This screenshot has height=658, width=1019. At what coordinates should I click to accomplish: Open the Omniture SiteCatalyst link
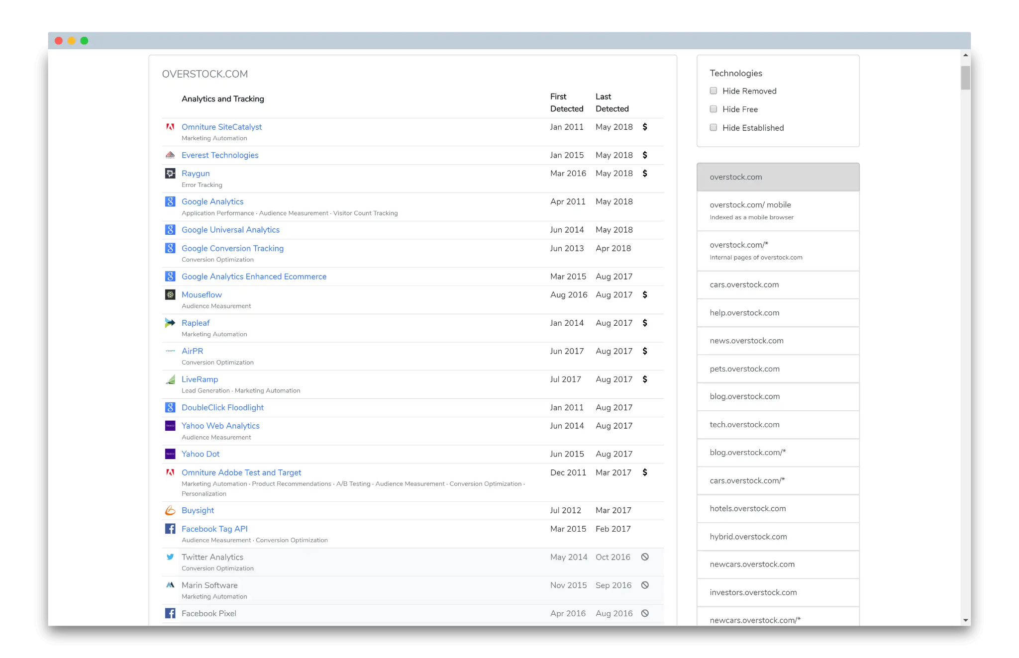[221, 127]
